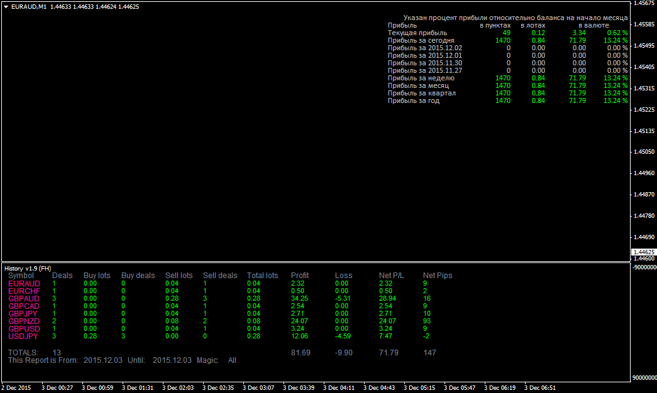Image resolution: width=657 pixels, height=393 pixels.
Task: Click the '3 Dec 06:51' time axis label
Action: tap(539, 387)
